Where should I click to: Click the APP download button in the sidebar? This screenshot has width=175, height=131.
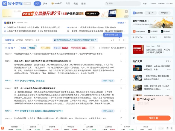click(x=151, y=13)
